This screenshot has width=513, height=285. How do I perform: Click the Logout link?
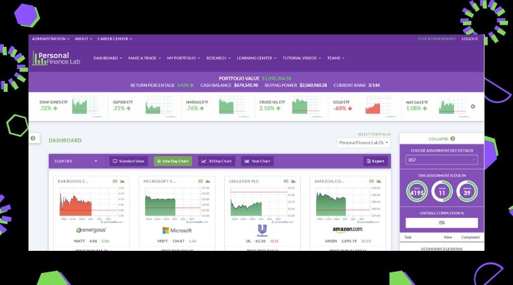pyautogui.click(x=470, y=39)
